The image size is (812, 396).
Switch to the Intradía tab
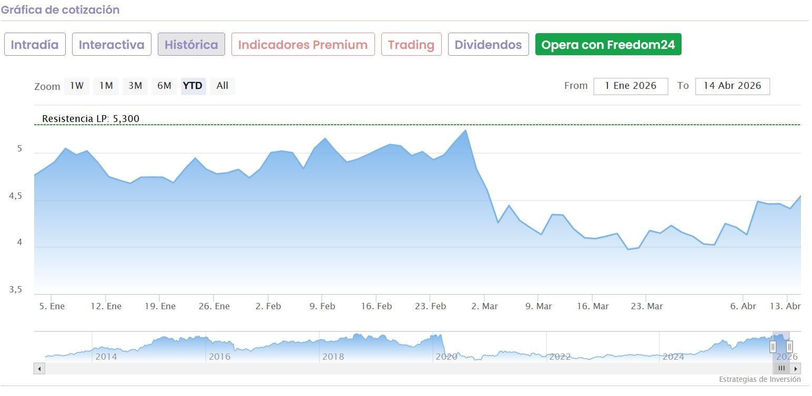35,45
